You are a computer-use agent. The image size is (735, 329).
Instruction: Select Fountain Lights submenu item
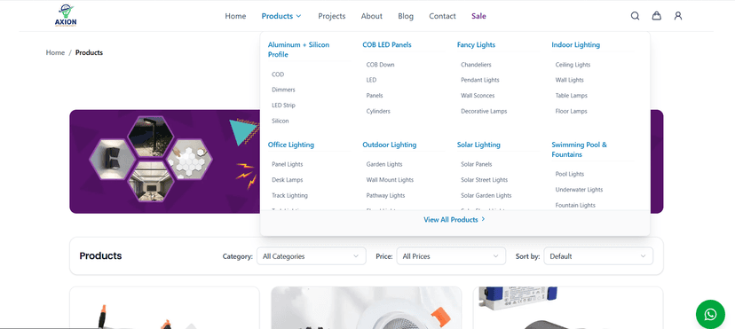[575, 205]
